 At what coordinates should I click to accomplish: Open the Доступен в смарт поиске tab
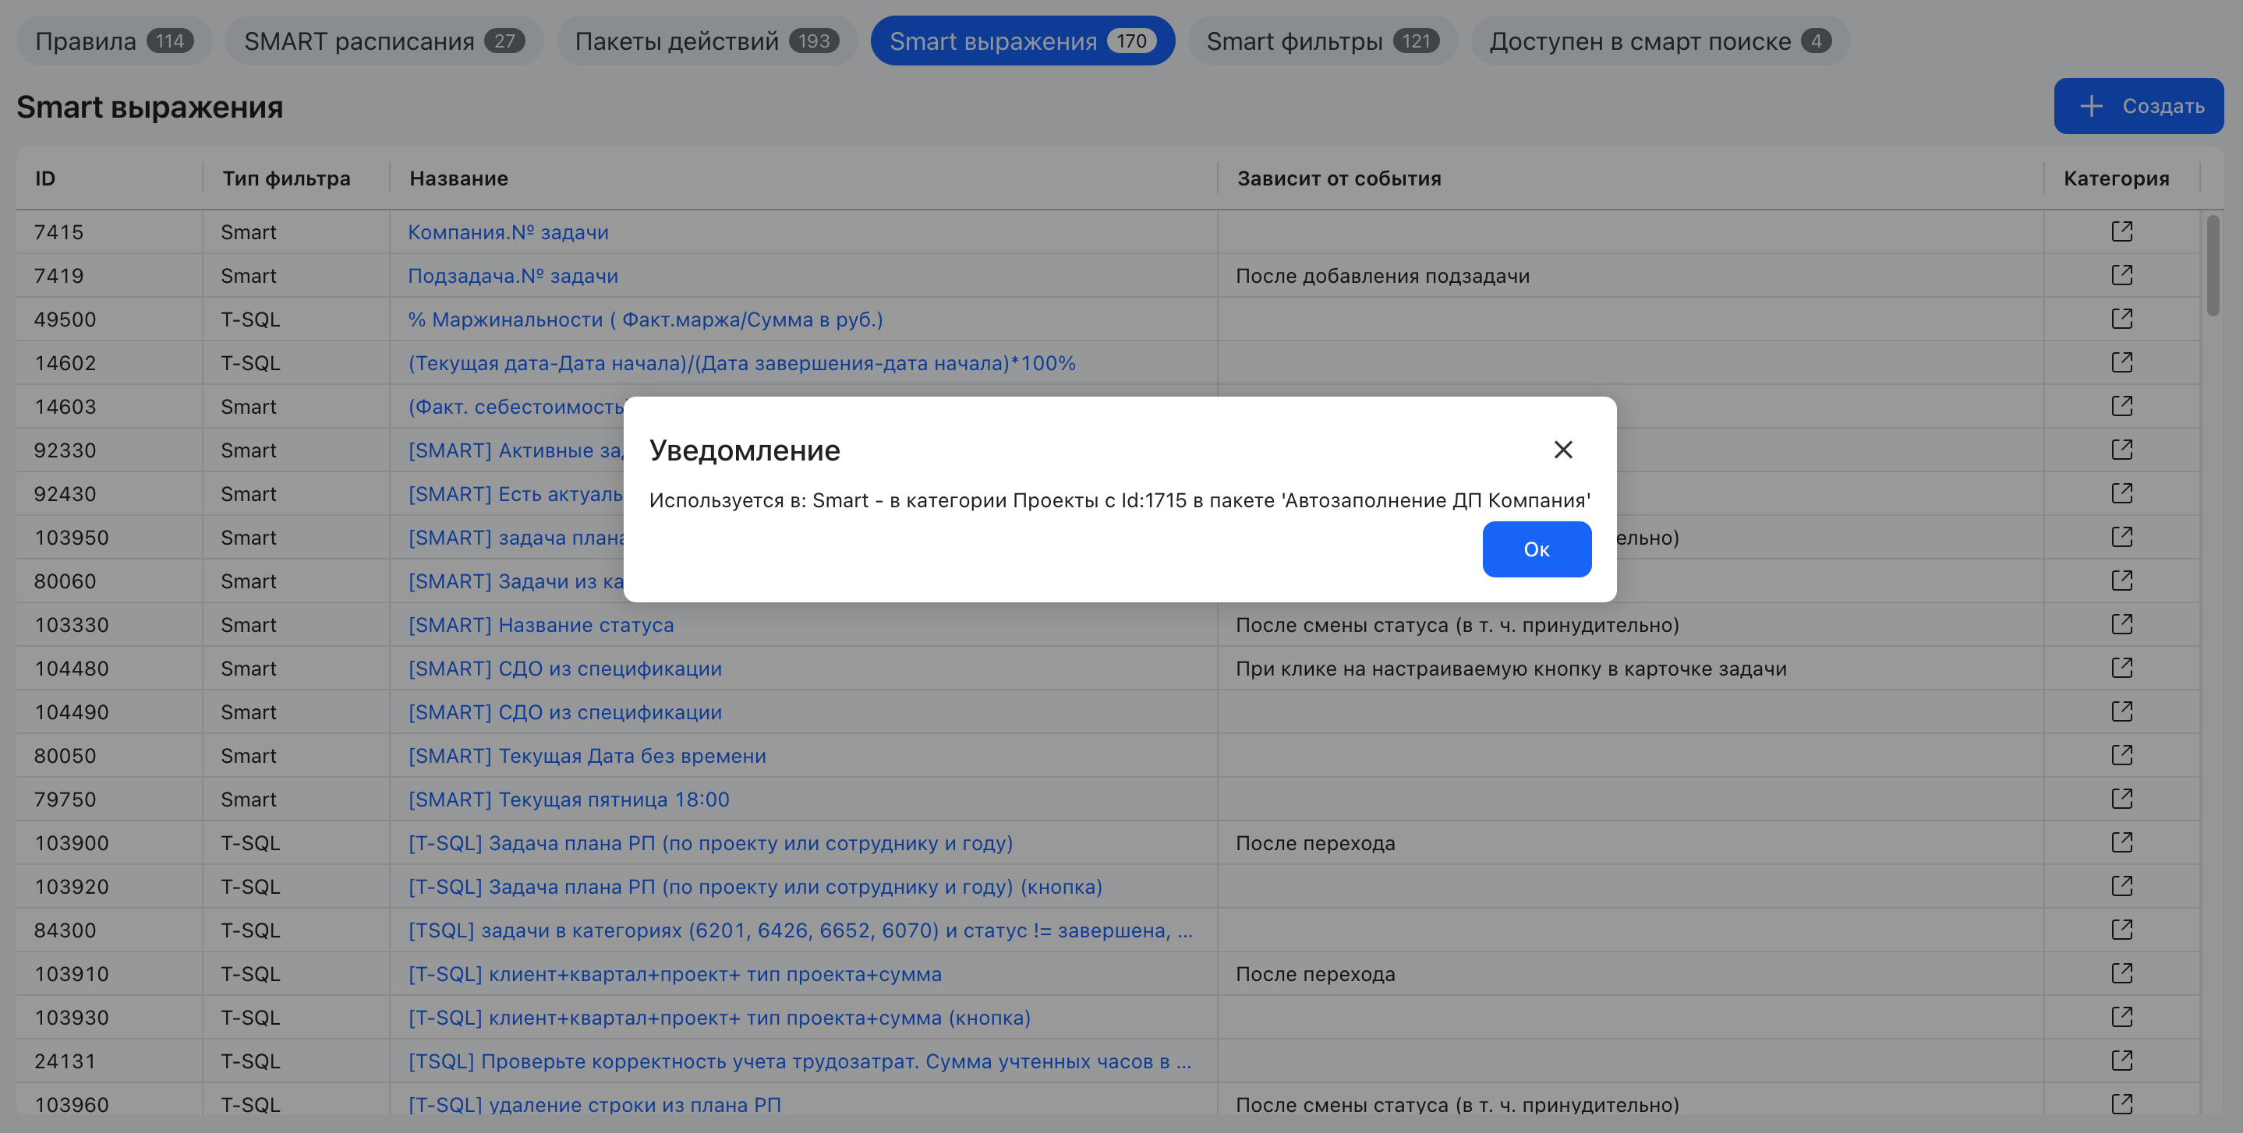click(x=1660, y=41)
